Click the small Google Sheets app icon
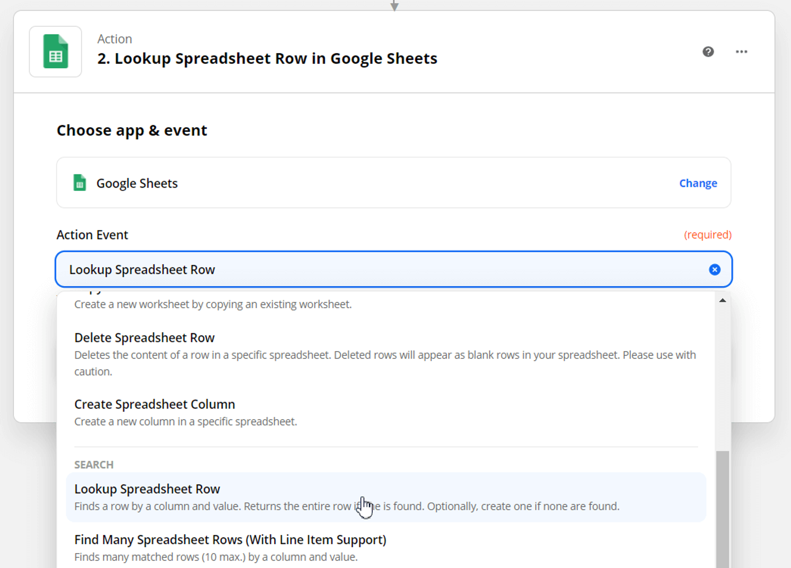 [x=79, y=183]
